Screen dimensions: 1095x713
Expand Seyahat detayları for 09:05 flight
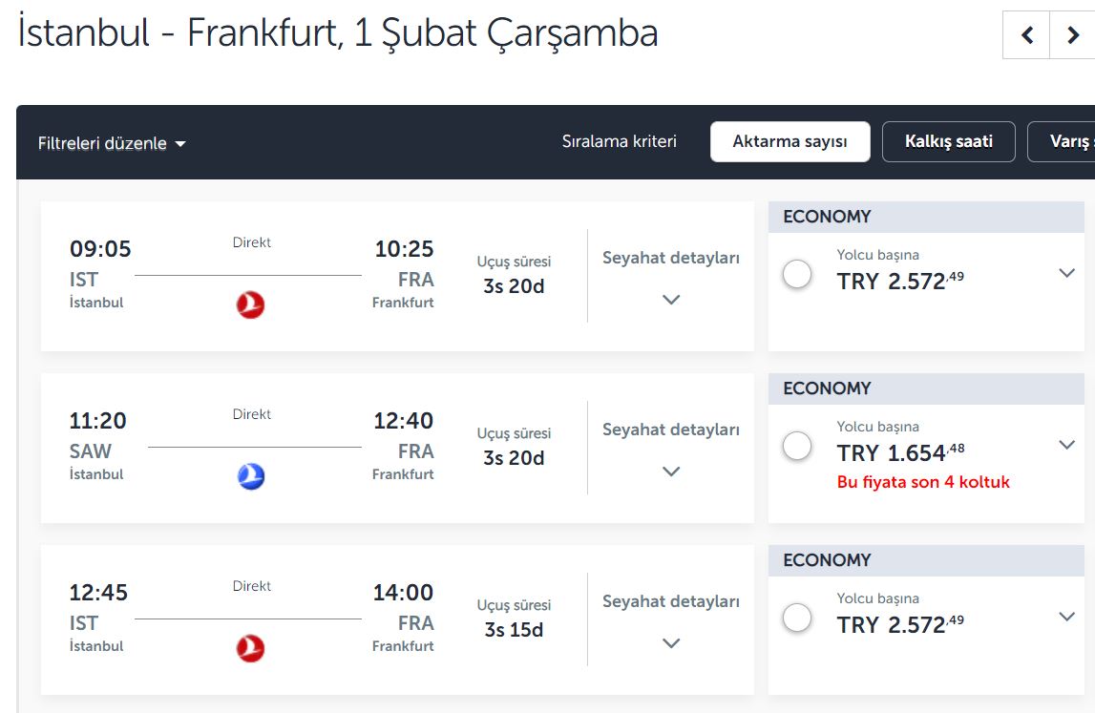[x=671, y=277]
